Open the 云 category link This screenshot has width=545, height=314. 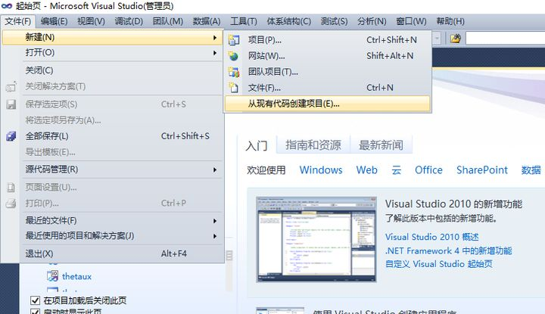click(x=396, y=170)
